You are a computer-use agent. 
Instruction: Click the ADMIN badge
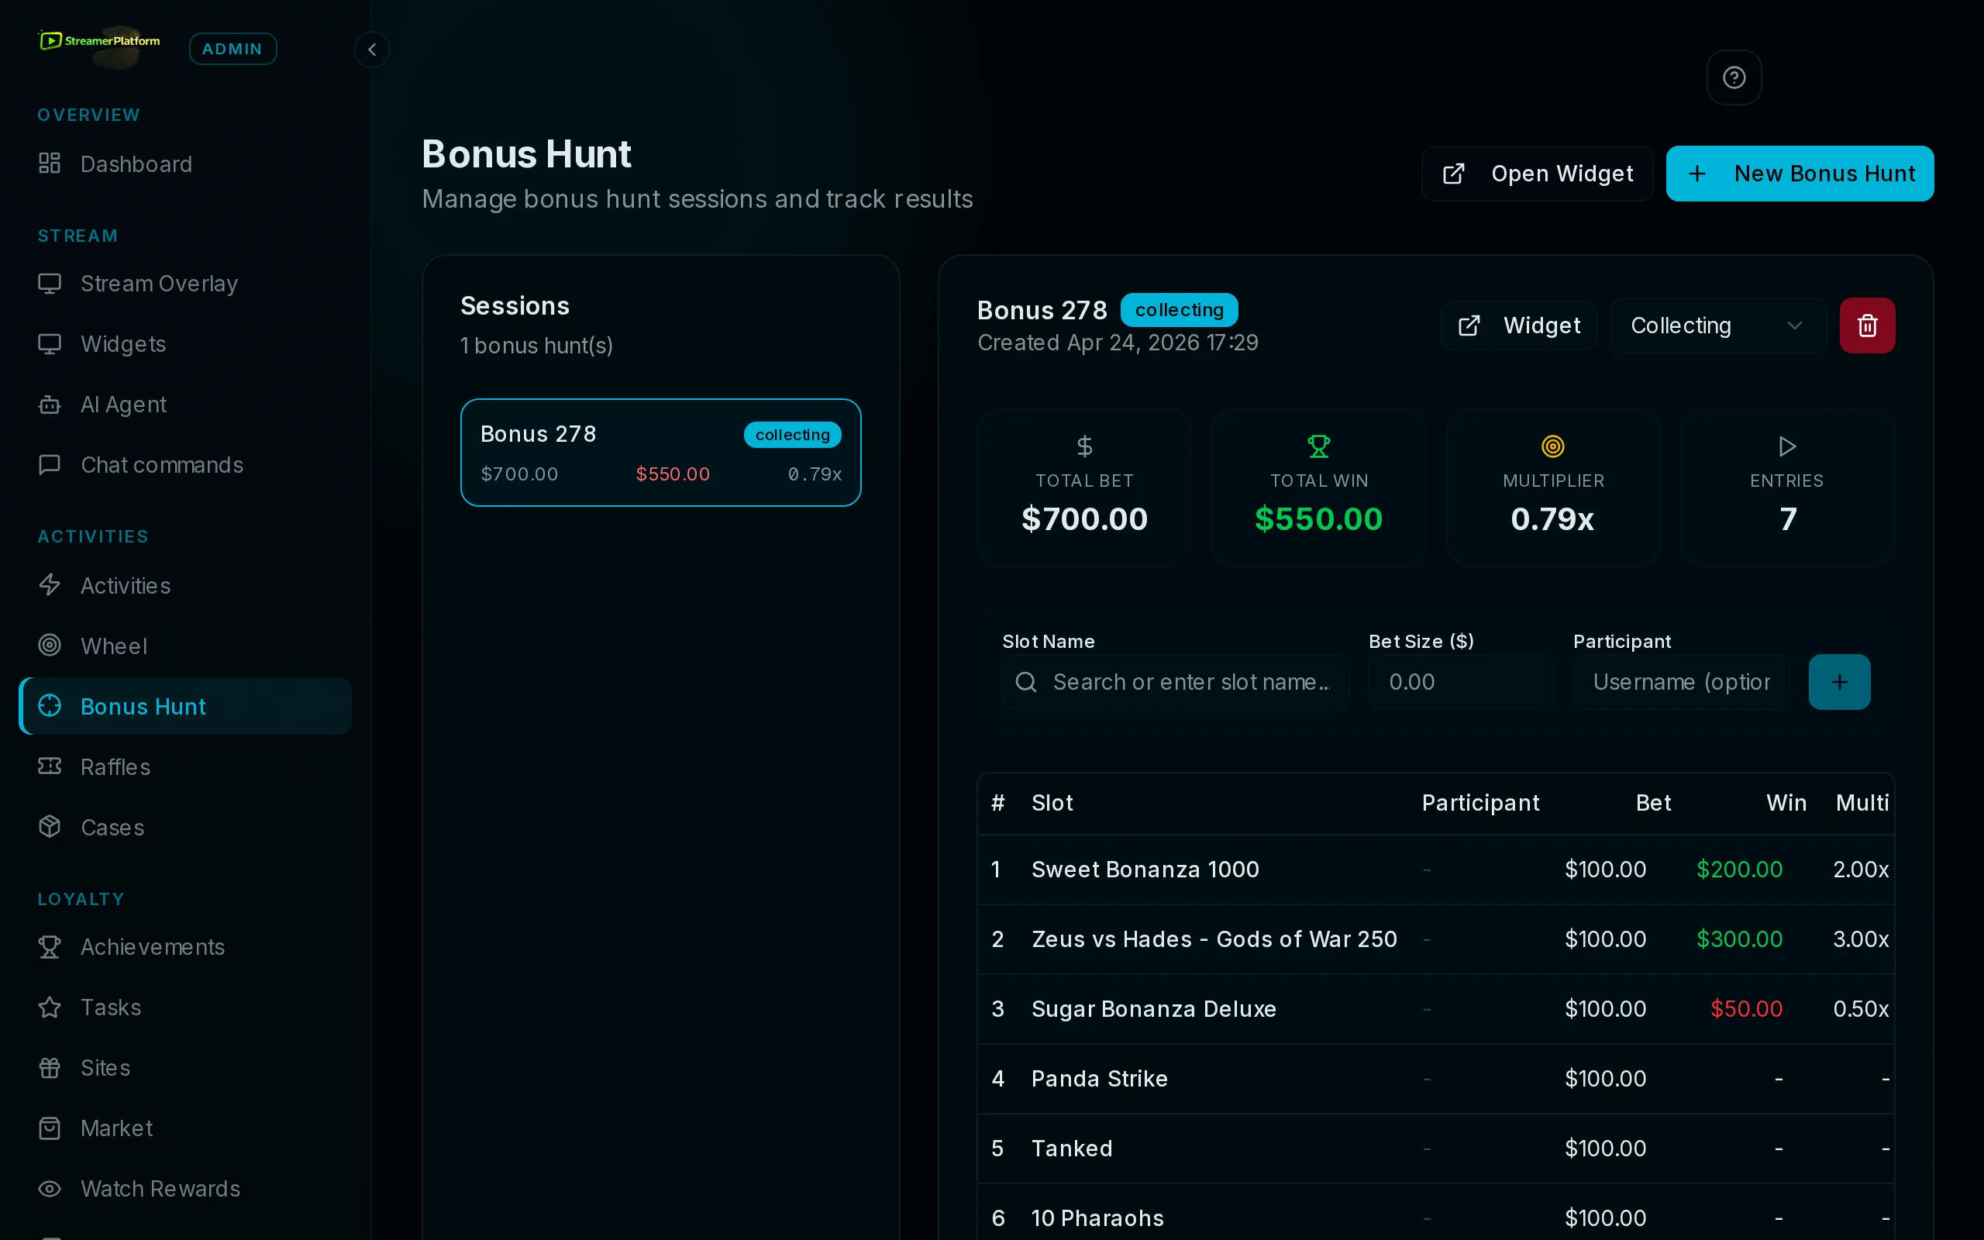click(232, 48)
